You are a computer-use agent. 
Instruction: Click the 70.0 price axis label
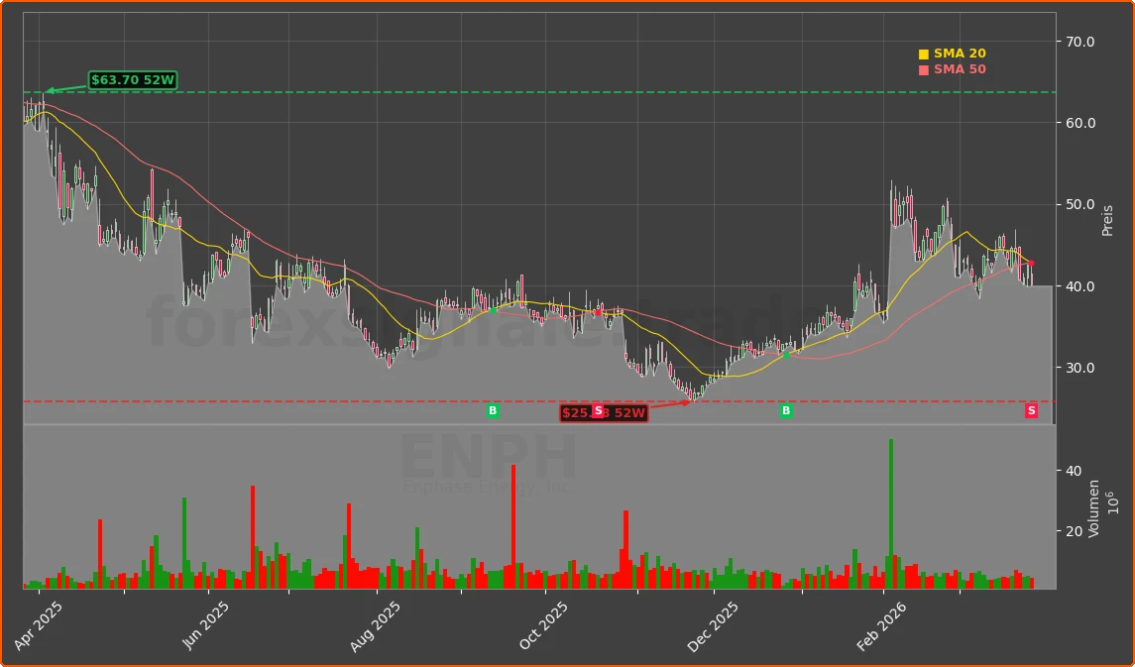(x=1079, y=42)
